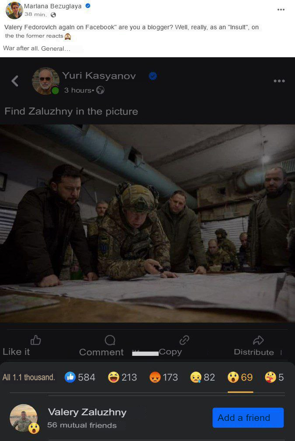Click the thumbs-up Like it icon
Image resolution: width=295 pixels, height=441 pixels.
(35, 340)
